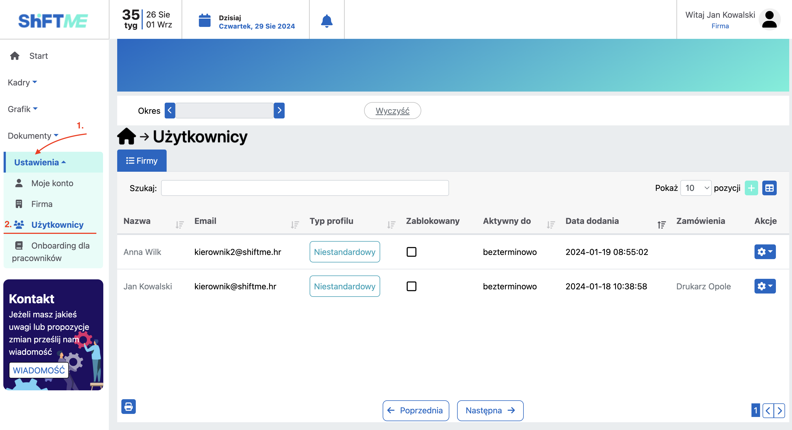The width and height of the screenshot is (792, 430).
Task: Click the Poprzednia pagination button
Action: click(416, 411)
